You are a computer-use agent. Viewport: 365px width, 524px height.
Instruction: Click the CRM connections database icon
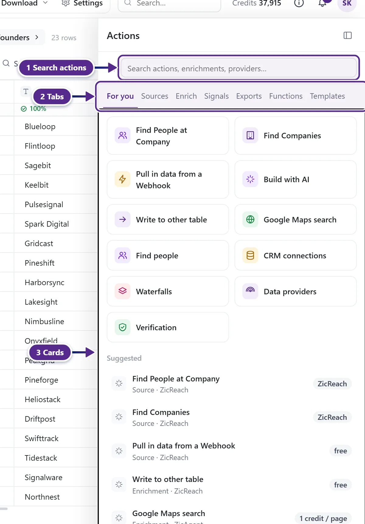(x=250, y=255)
